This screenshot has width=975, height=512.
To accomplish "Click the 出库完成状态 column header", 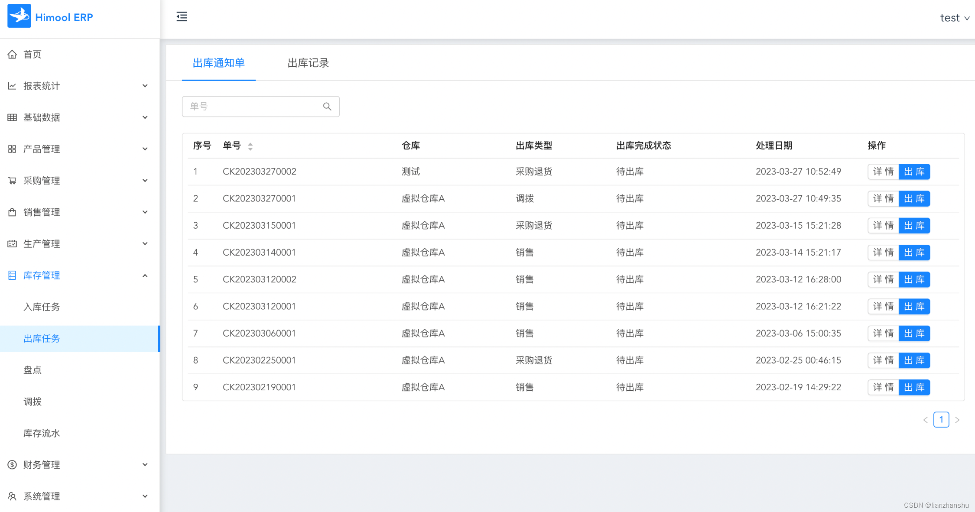I will point(643,146).
